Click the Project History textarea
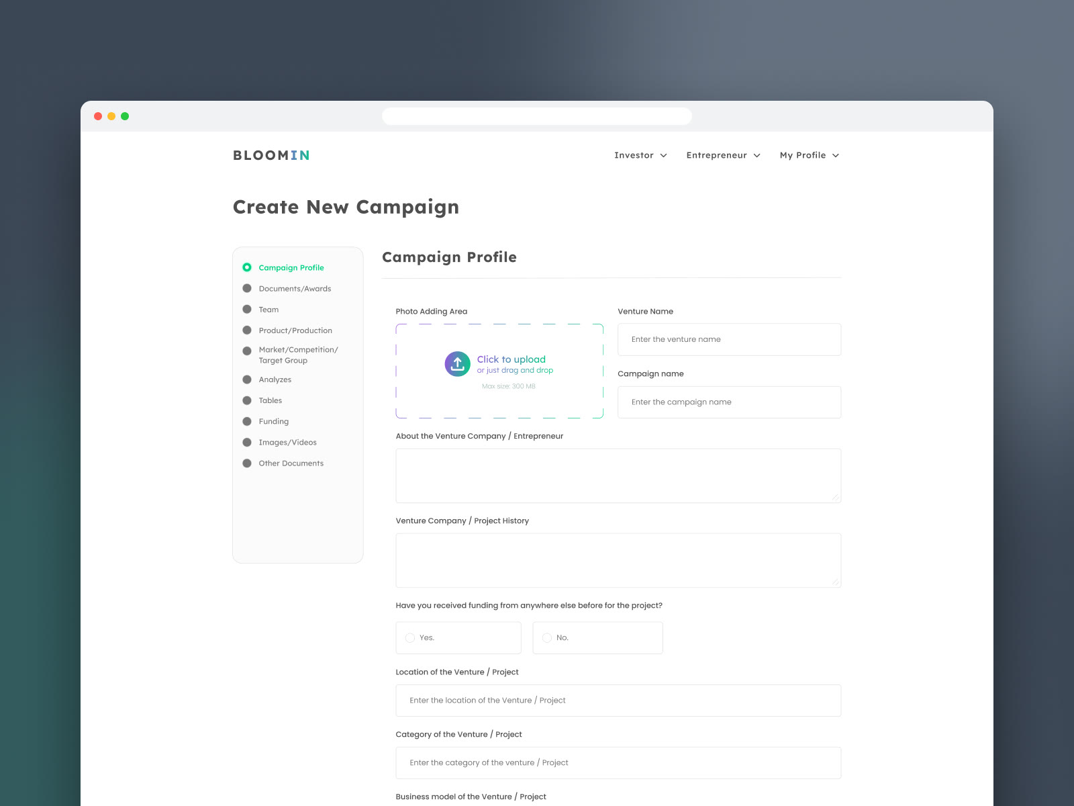The image size is (1074, 806). click(618, 560)
